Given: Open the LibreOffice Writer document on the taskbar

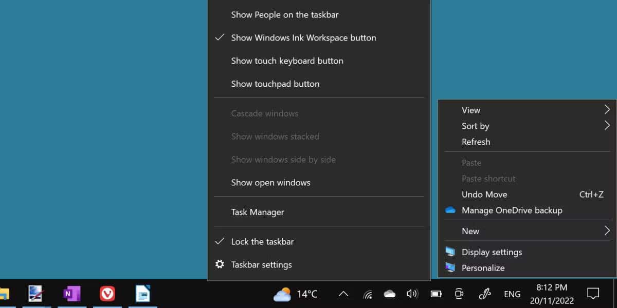Looking at the screenshot, I should [142, 294].
